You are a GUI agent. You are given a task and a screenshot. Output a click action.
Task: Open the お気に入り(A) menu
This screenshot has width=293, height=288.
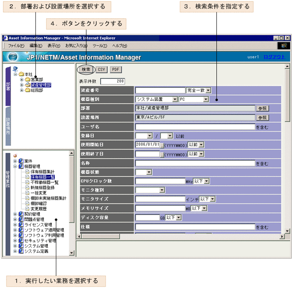76,46
